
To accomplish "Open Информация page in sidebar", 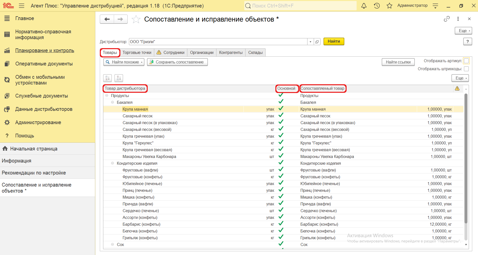I will click(48, 161).
